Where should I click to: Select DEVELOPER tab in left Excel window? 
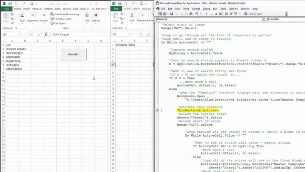point(84,9)
